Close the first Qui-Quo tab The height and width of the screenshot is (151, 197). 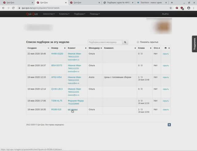tap(32, 3)
